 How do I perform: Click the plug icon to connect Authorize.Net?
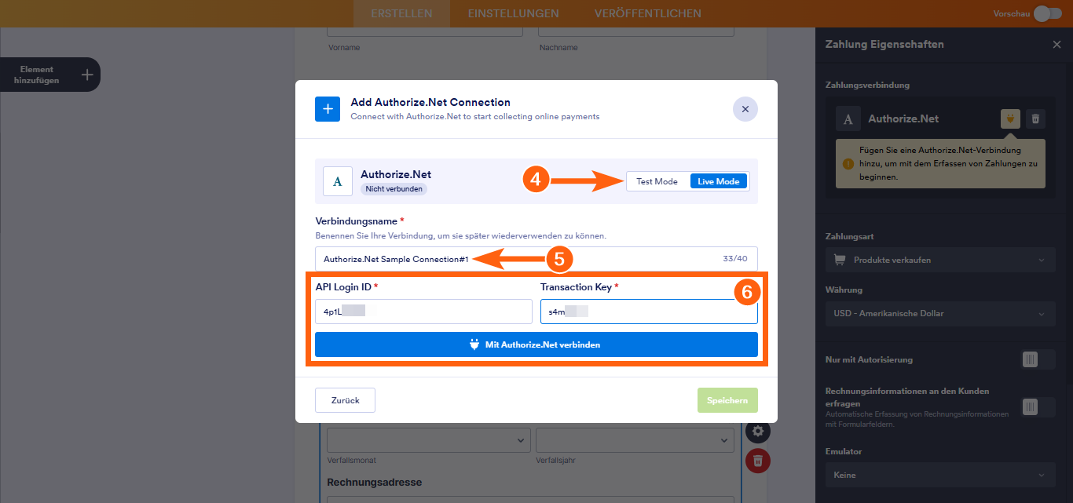(x=1010, y=118)
